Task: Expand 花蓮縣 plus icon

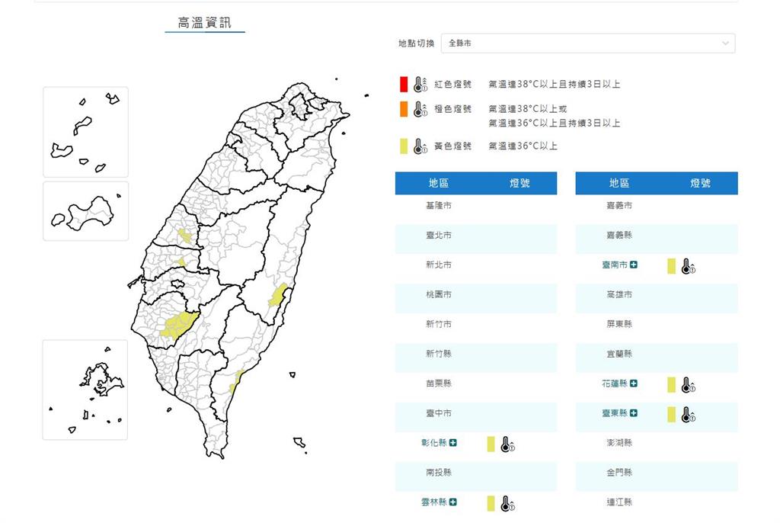Action: click(633, 383)
